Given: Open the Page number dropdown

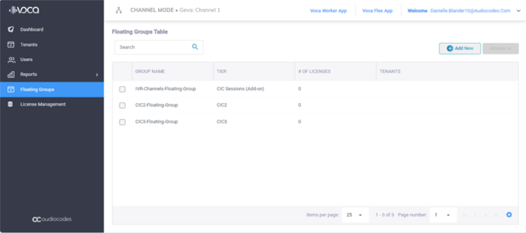Looking at the screenshot, I should pyautogui.click(x=442, y=215).
